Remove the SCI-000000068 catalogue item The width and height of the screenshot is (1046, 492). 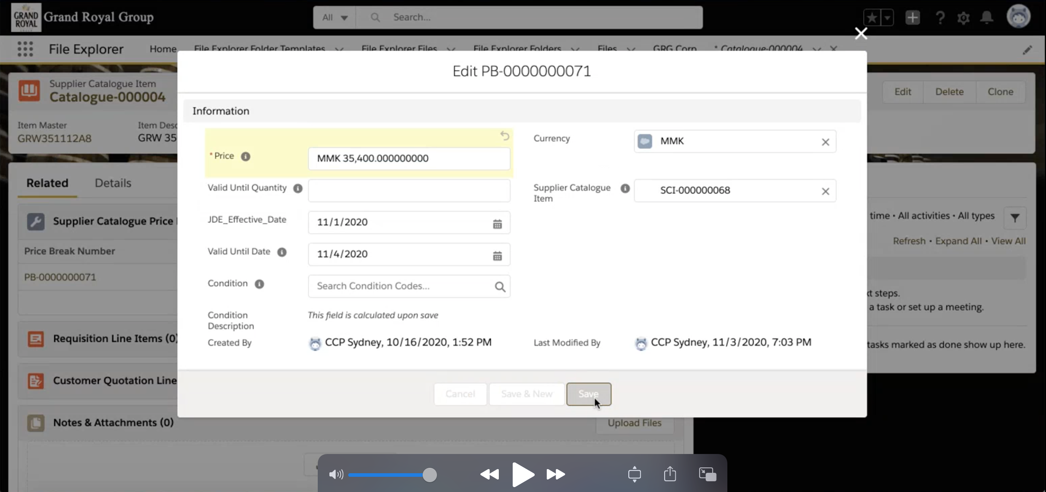coord(825,191)
